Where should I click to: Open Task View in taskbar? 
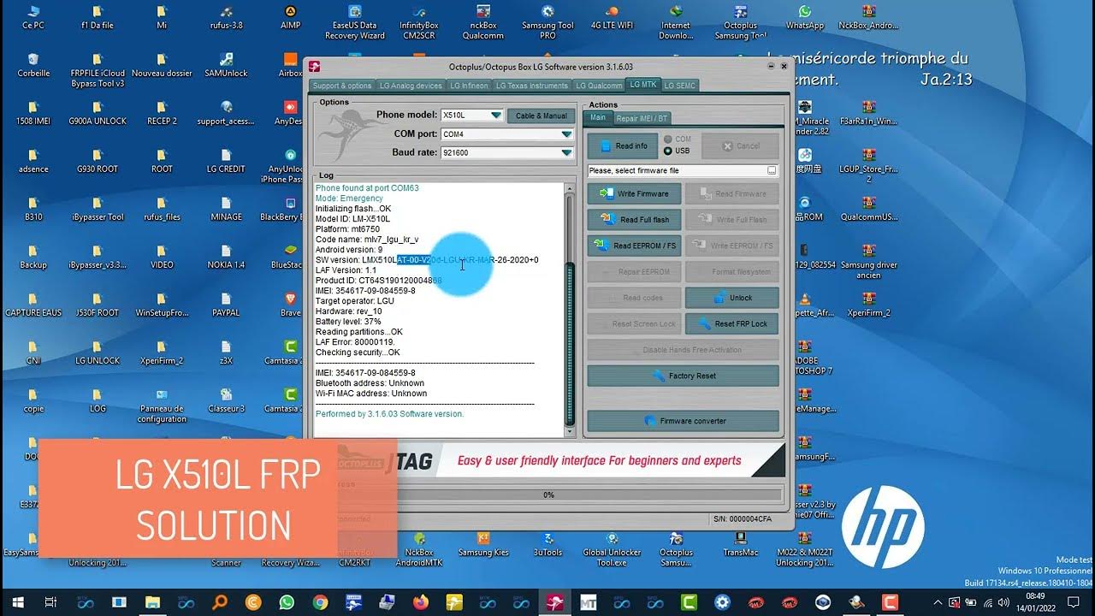[x=50, y=601]
